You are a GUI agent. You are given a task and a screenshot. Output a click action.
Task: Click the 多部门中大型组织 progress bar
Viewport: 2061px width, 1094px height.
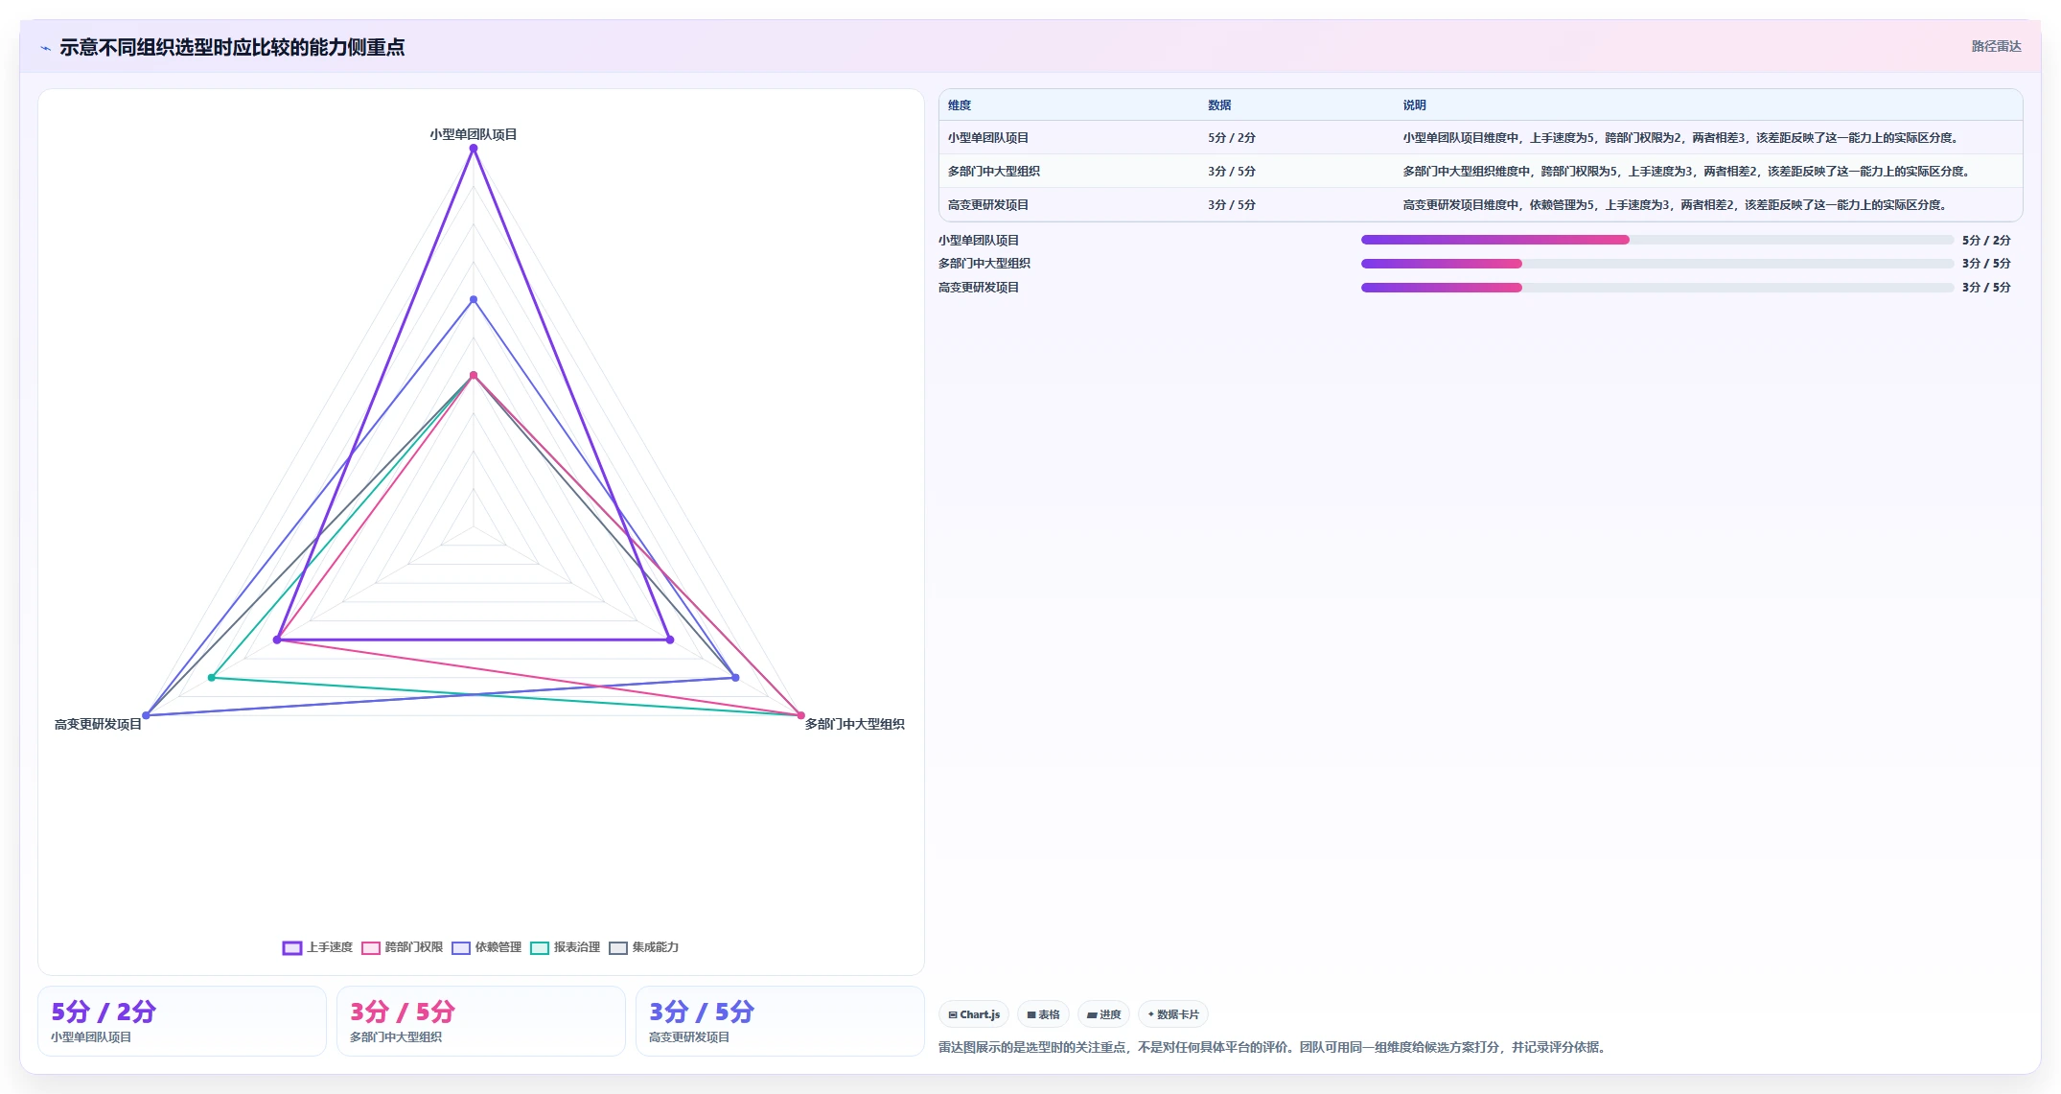1657,264
